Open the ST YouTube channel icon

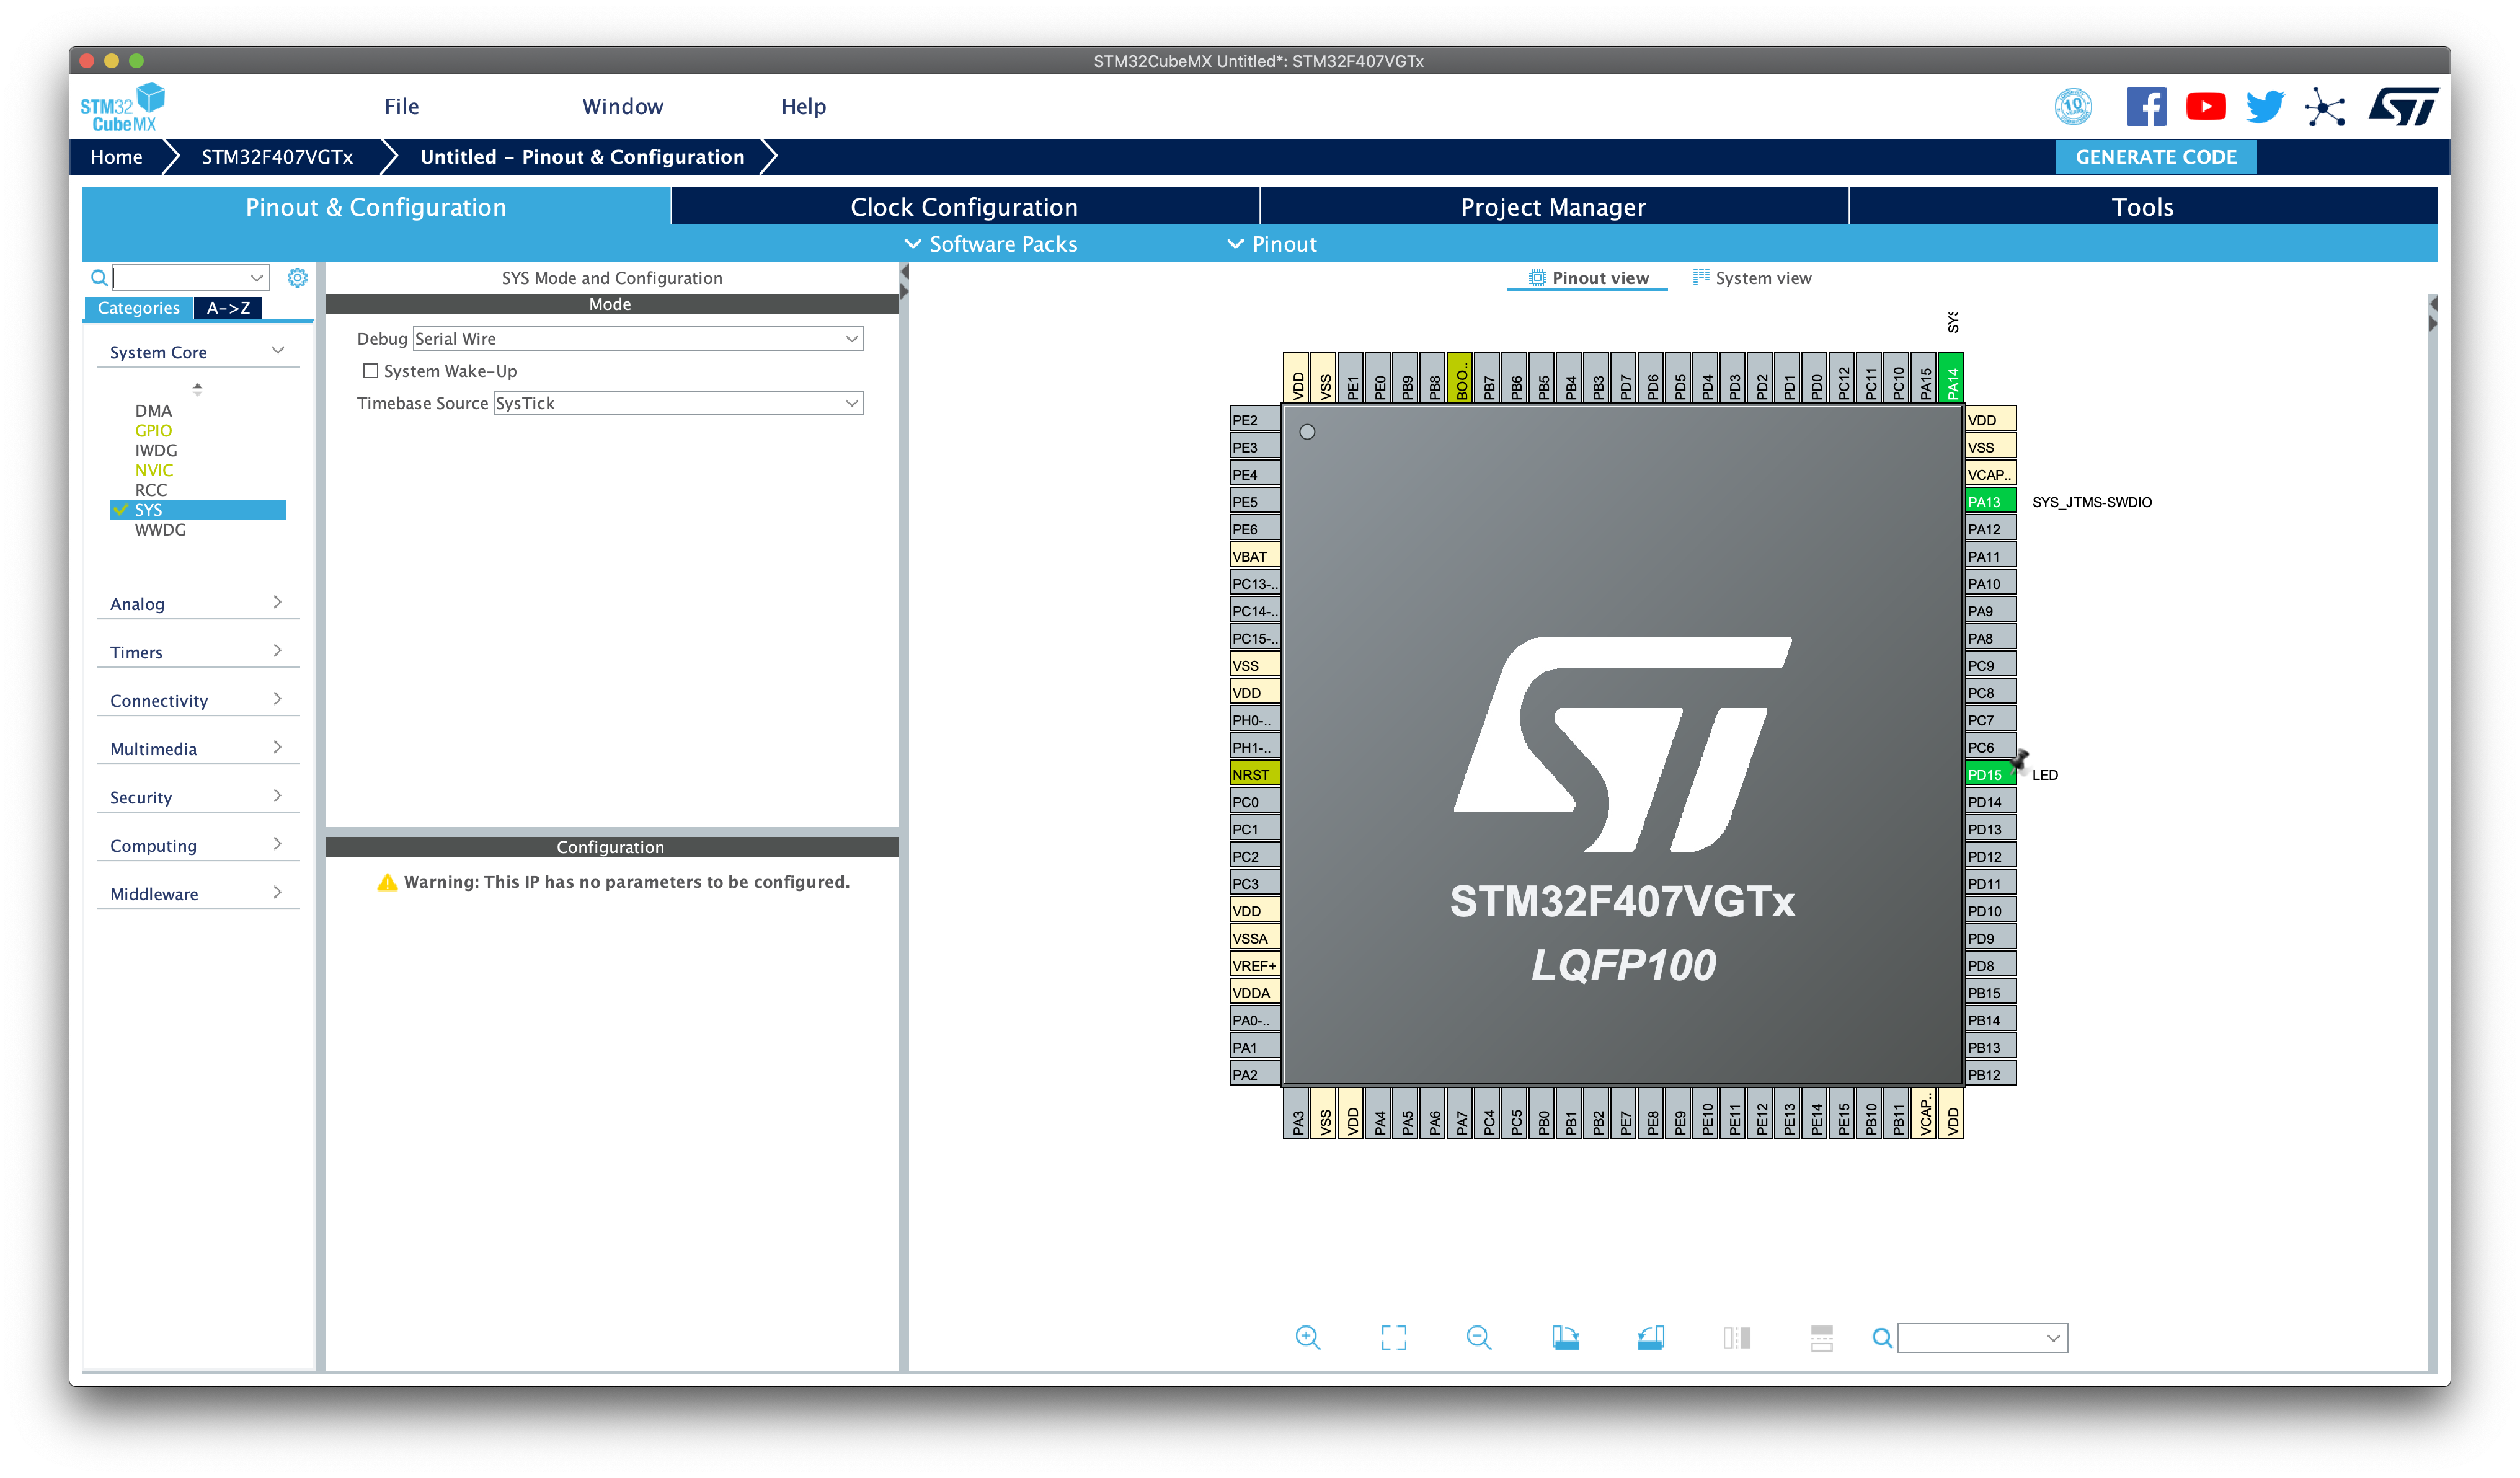pos(2205,107)
